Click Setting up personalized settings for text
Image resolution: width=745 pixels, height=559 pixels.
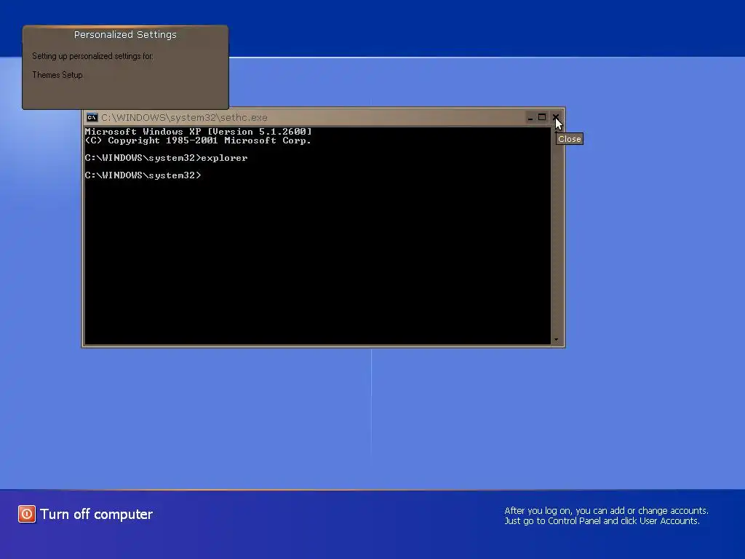click(92, 56)
